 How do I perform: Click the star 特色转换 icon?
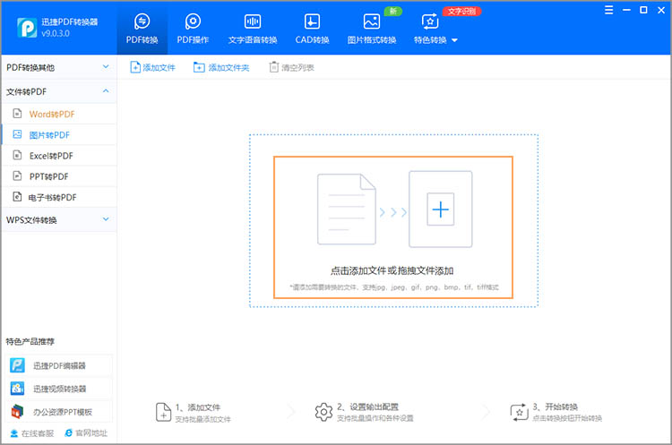tap(430, 21)
